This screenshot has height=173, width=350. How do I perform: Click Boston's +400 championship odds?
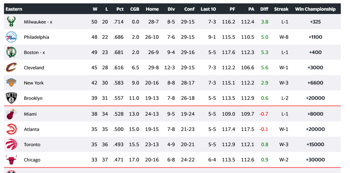(315, 52)
